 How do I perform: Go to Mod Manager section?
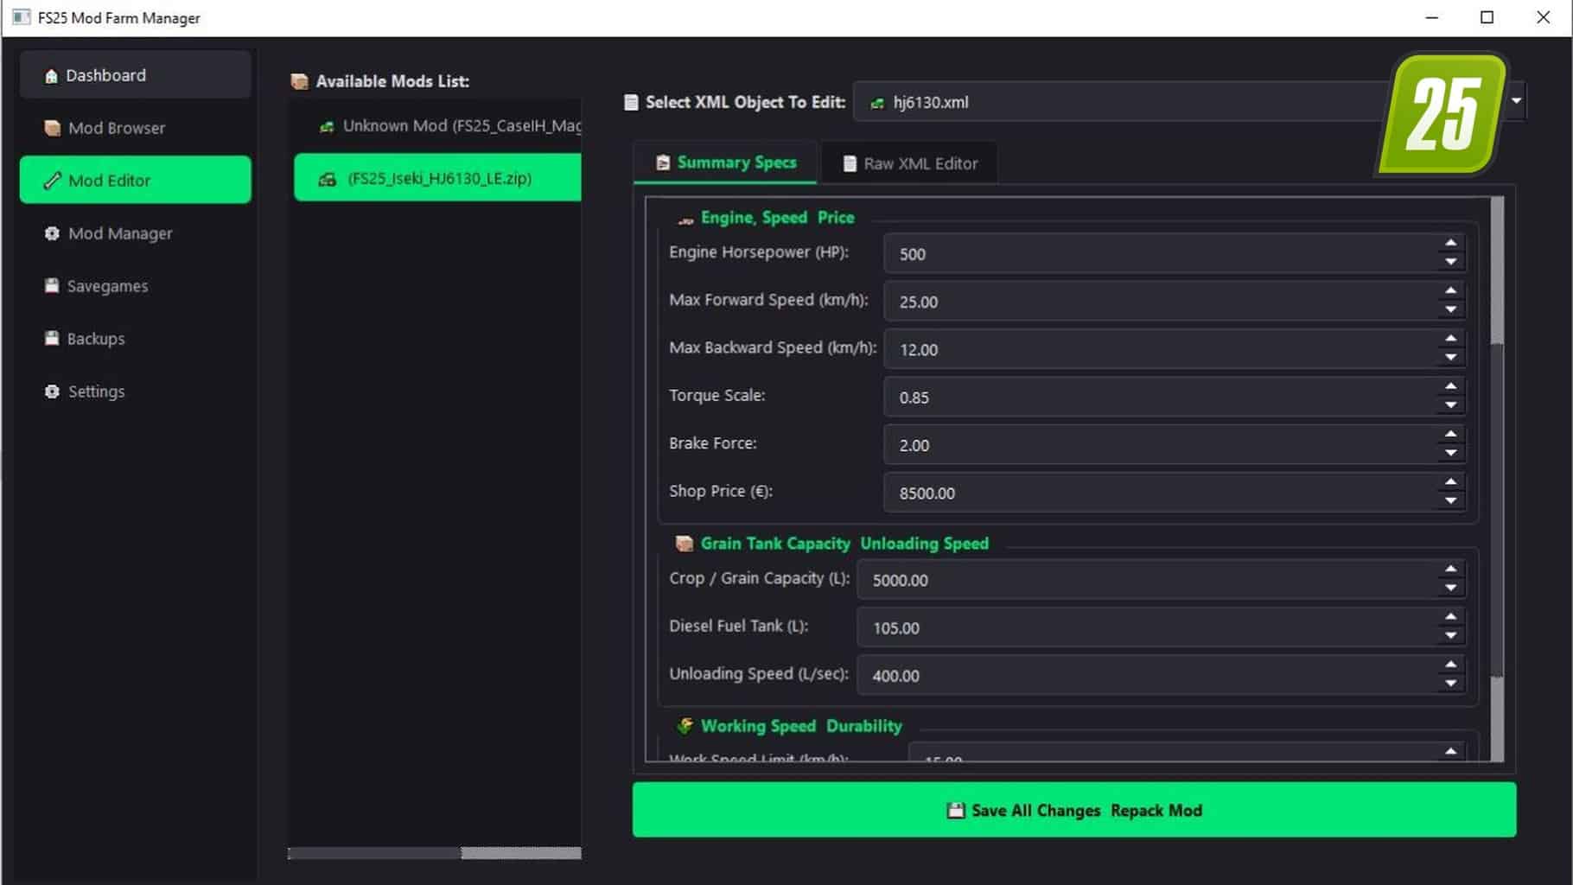[x=136, y=233]
